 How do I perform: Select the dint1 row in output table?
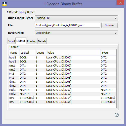(x=63, y=82)
